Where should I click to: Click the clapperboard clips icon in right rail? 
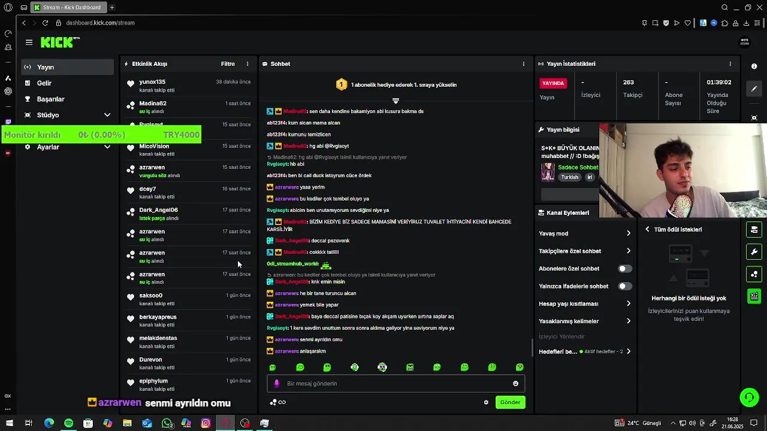tap(754, 296)
